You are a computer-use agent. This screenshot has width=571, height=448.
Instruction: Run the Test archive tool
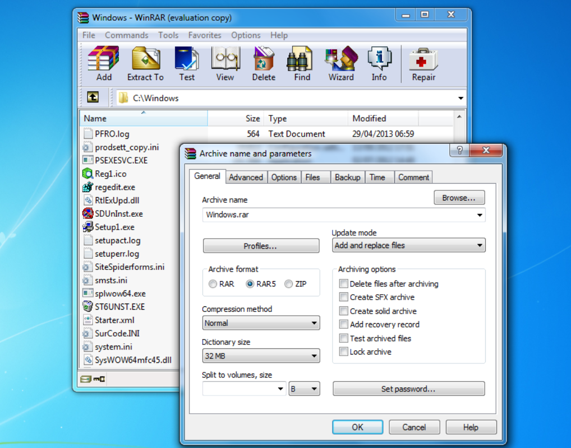tap(186, 59)
